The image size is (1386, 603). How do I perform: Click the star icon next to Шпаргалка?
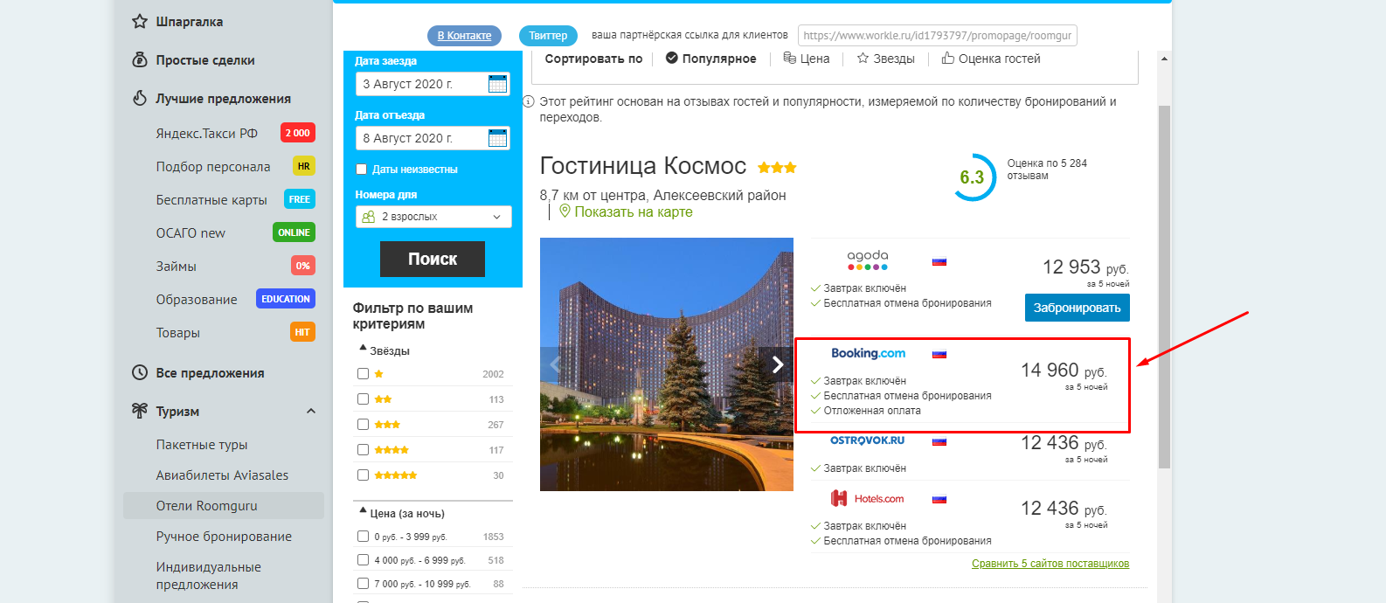click(x=139, y=21)
